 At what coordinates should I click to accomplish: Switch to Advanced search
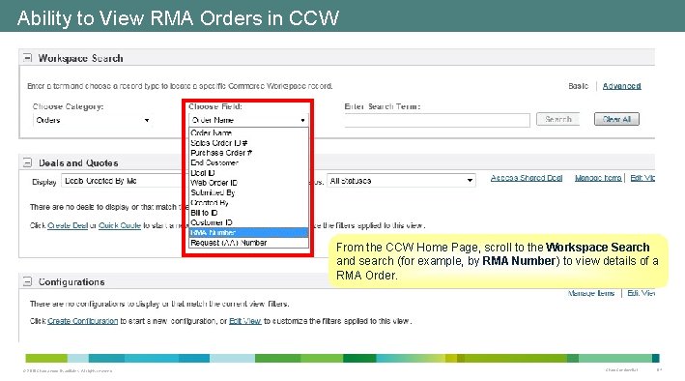(x=621, y=86)
